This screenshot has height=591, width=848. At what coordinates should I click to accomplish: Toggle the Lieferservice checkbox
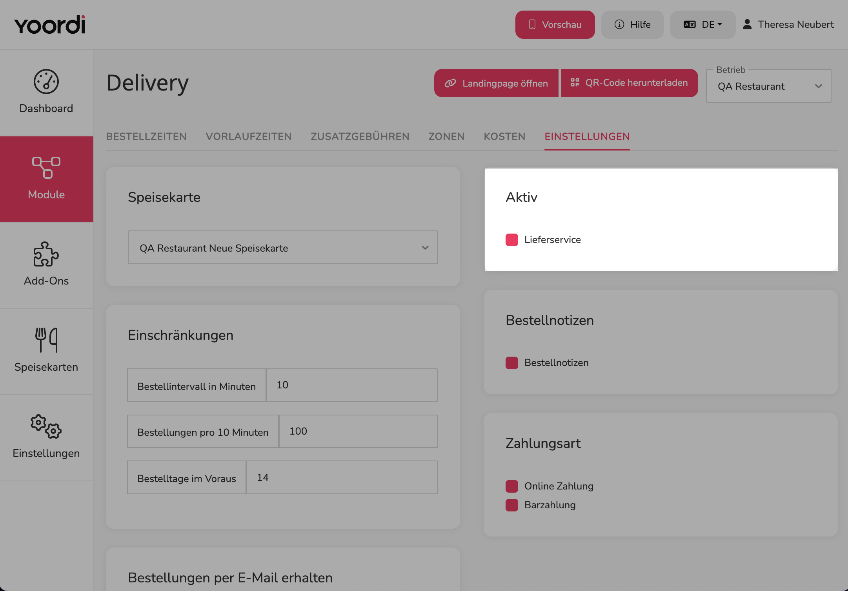512,240
